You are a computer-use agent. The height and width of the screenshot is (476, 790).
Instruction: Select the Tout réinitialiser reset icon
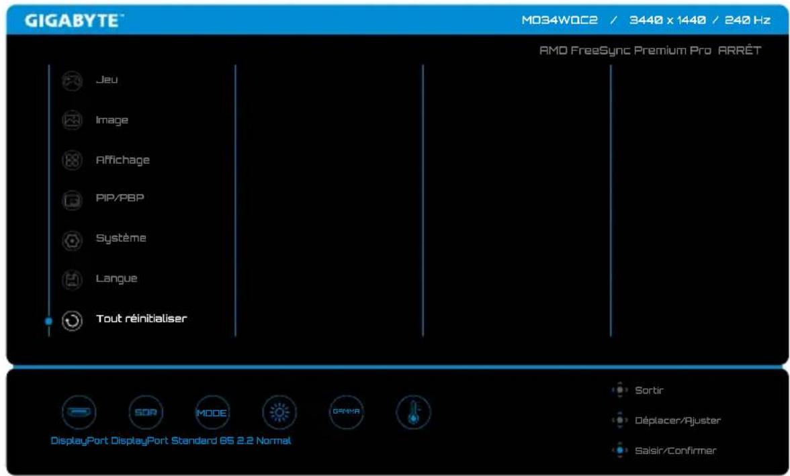(72, 321)
